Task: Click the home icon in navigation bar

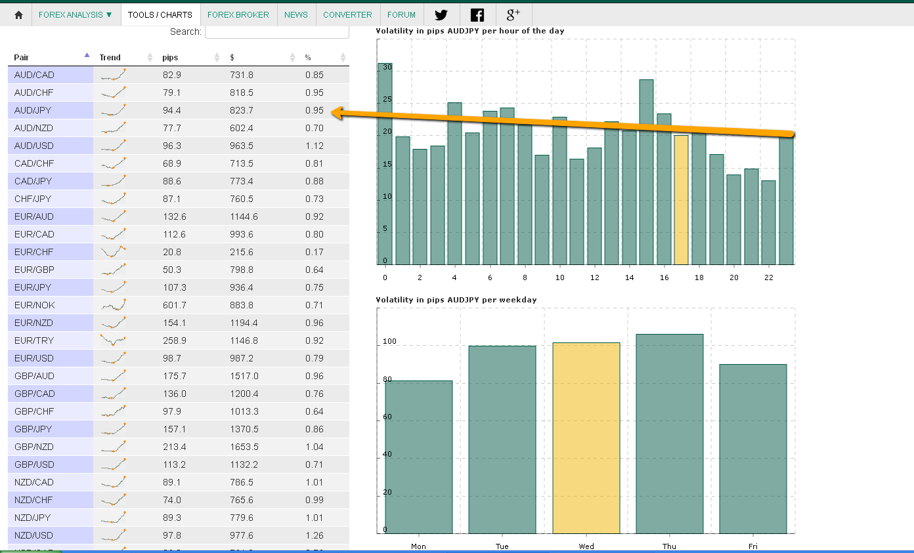Action: (18, 14)
